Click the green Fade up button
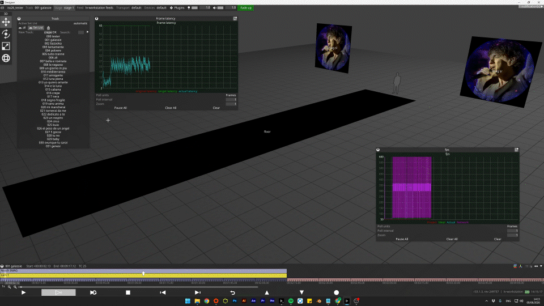The width and height of the screenshot is (544, 306). coord(246,7)
